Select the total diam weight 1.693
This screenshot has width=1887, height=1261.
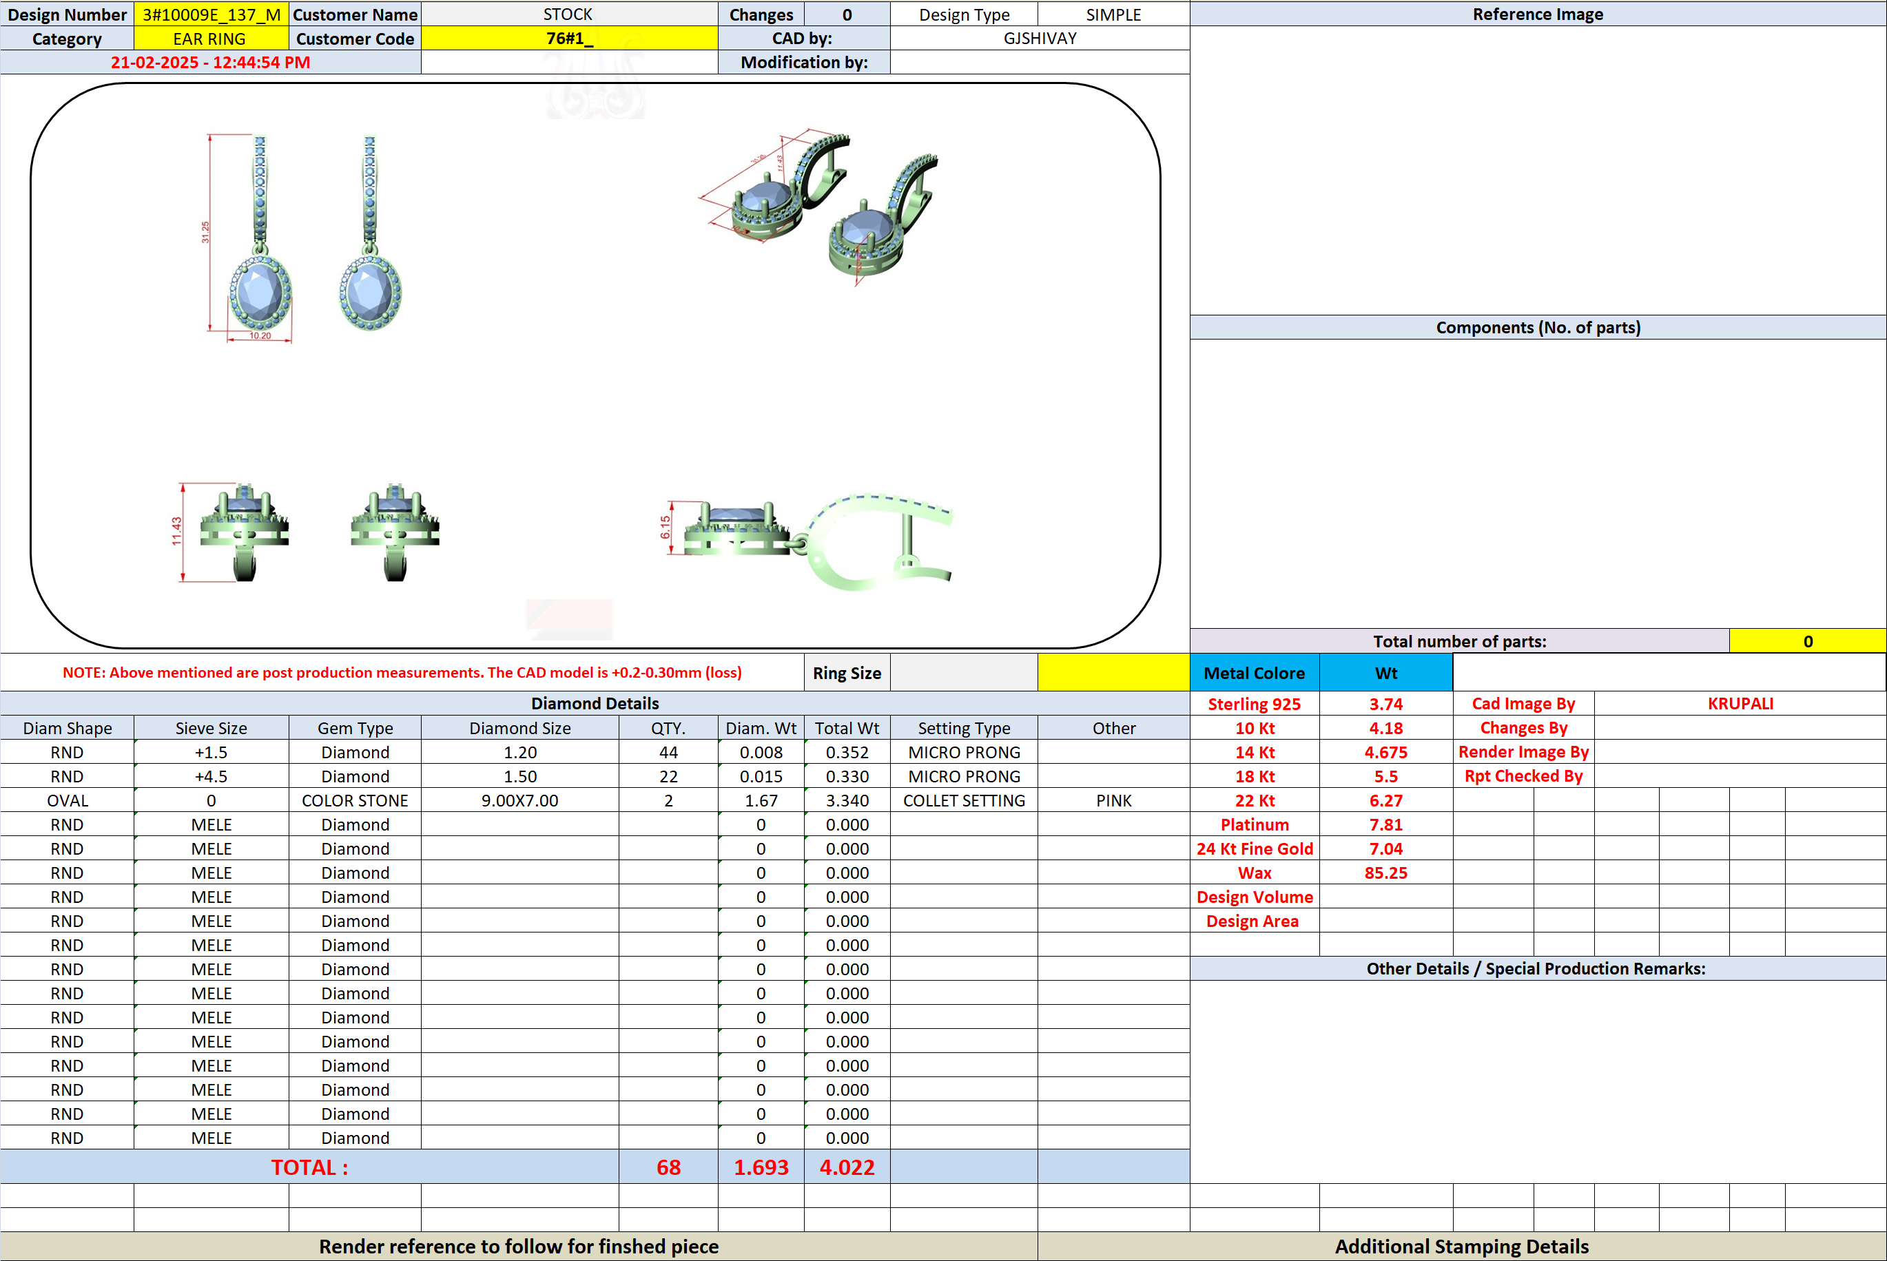pyautogui.click(x=761, y=1167)
